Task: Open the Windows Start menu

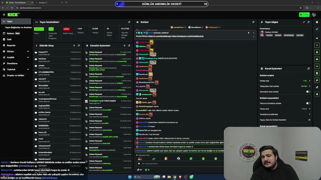Action: (130, 177)
